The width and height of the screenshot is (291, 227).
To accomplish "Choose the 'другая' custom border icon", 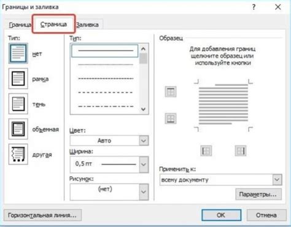I will click(18, 154).
